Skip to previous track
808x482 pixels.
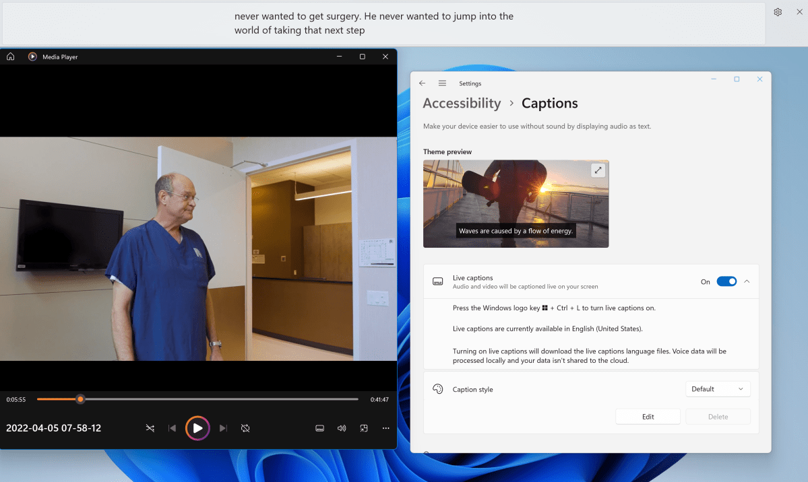[x=172, y=428]
